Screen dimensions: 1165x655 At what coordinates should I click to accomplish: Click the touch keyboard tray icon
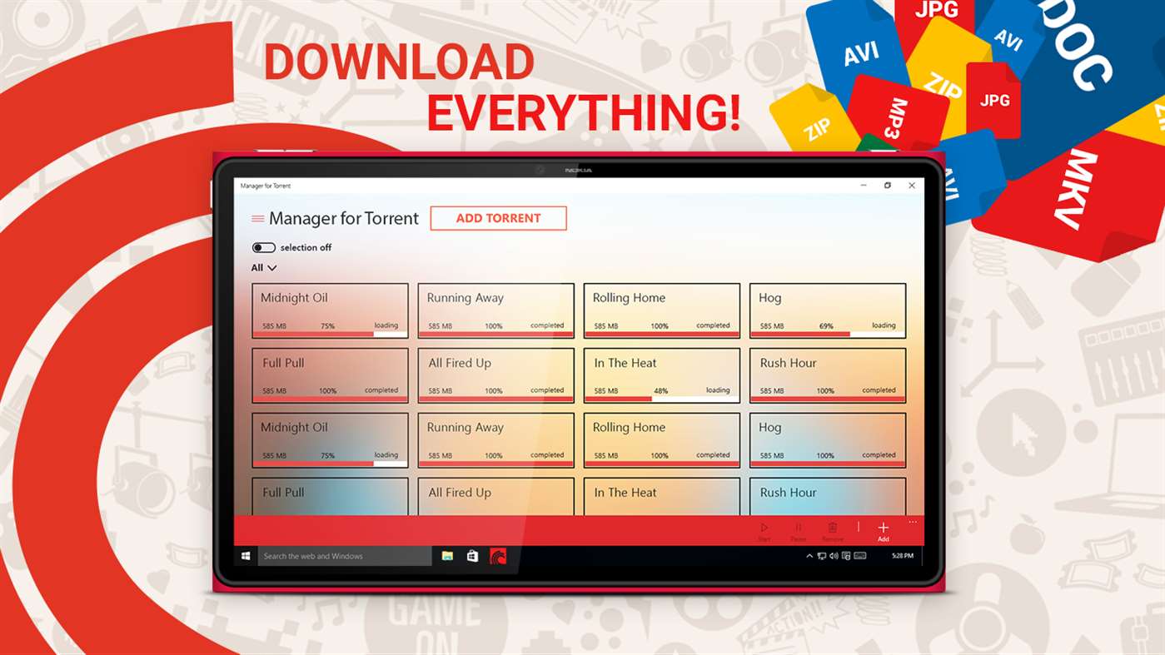click(859, 556)
